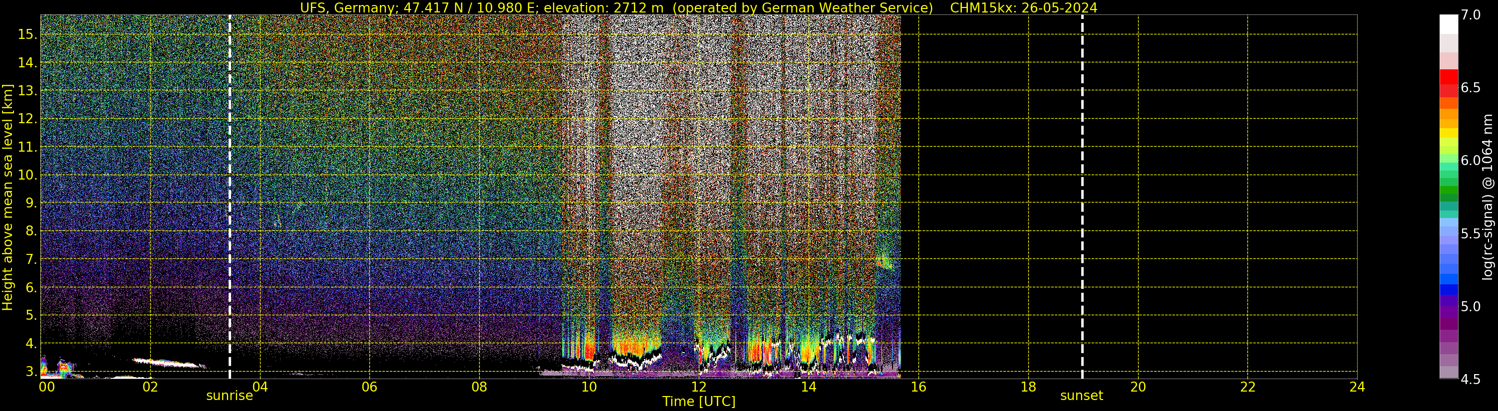Click the 'Height above mean sea level [km]' label
This screenshot has width=1498, height=411.
coord(7,197)
